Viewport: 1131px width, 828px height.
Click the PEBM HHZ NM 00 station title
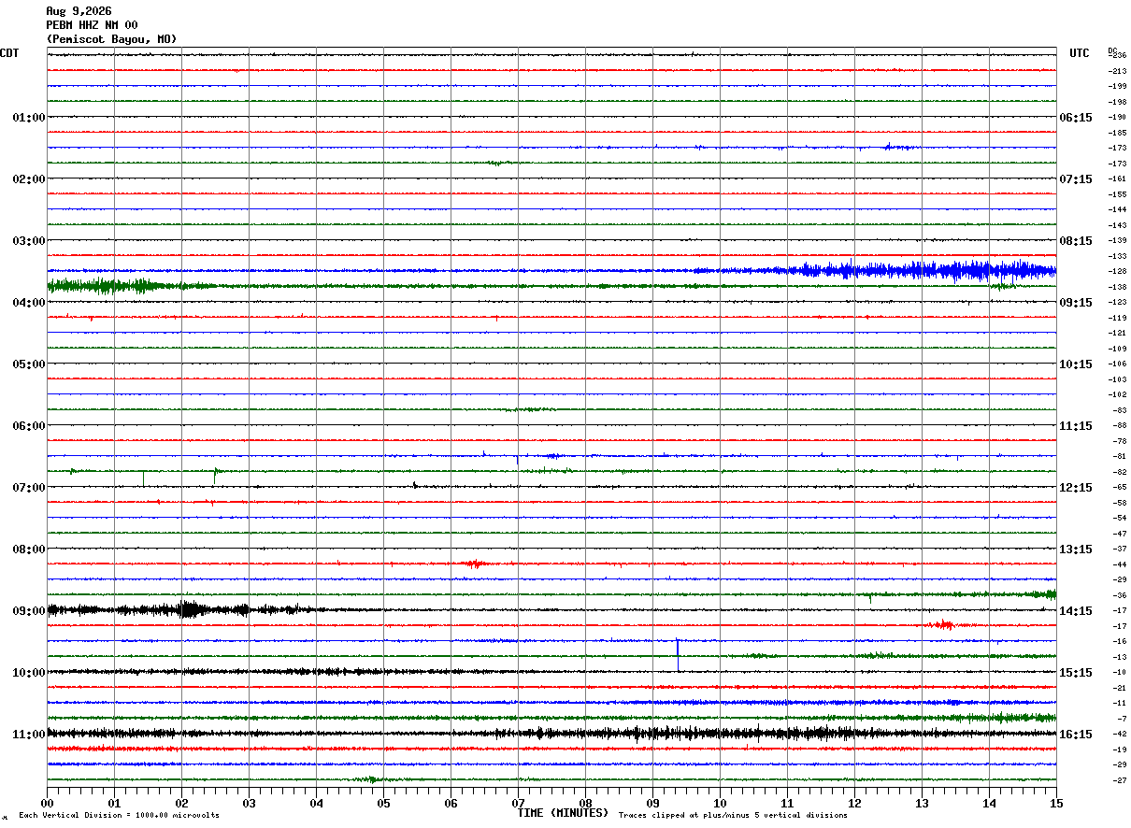(92, 25)
